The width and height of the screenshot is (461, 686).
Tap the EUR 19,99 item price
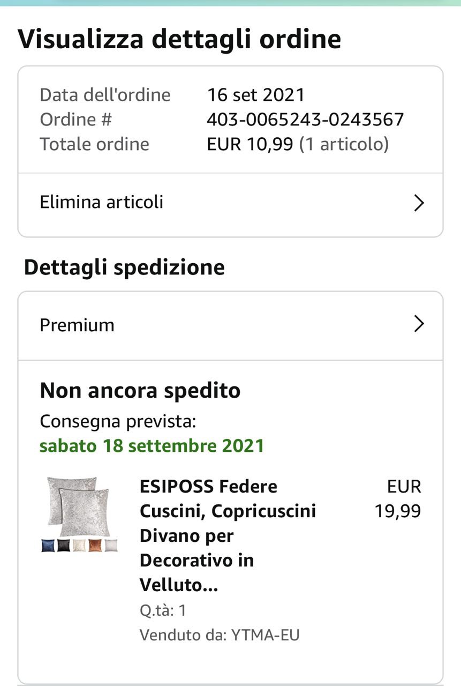point(398,499)
